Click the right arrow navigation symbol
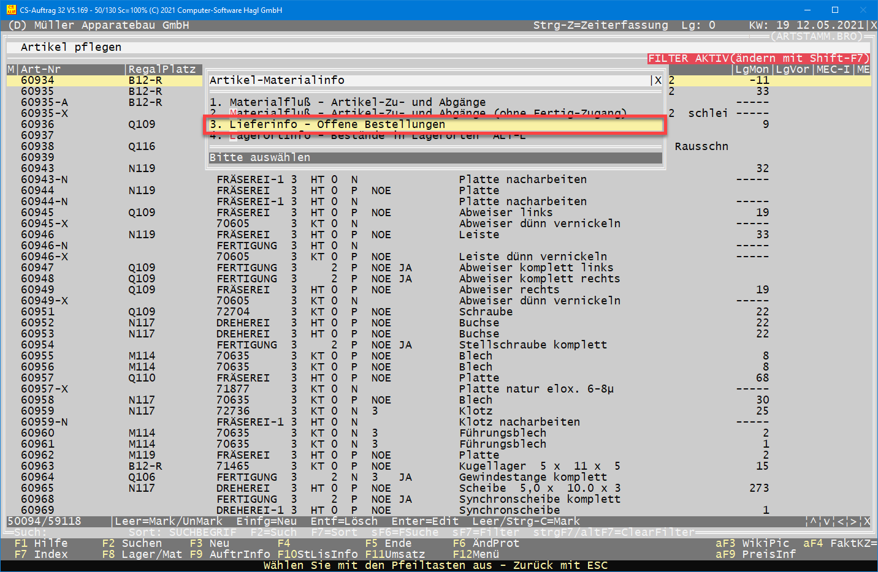 point(853,521)
